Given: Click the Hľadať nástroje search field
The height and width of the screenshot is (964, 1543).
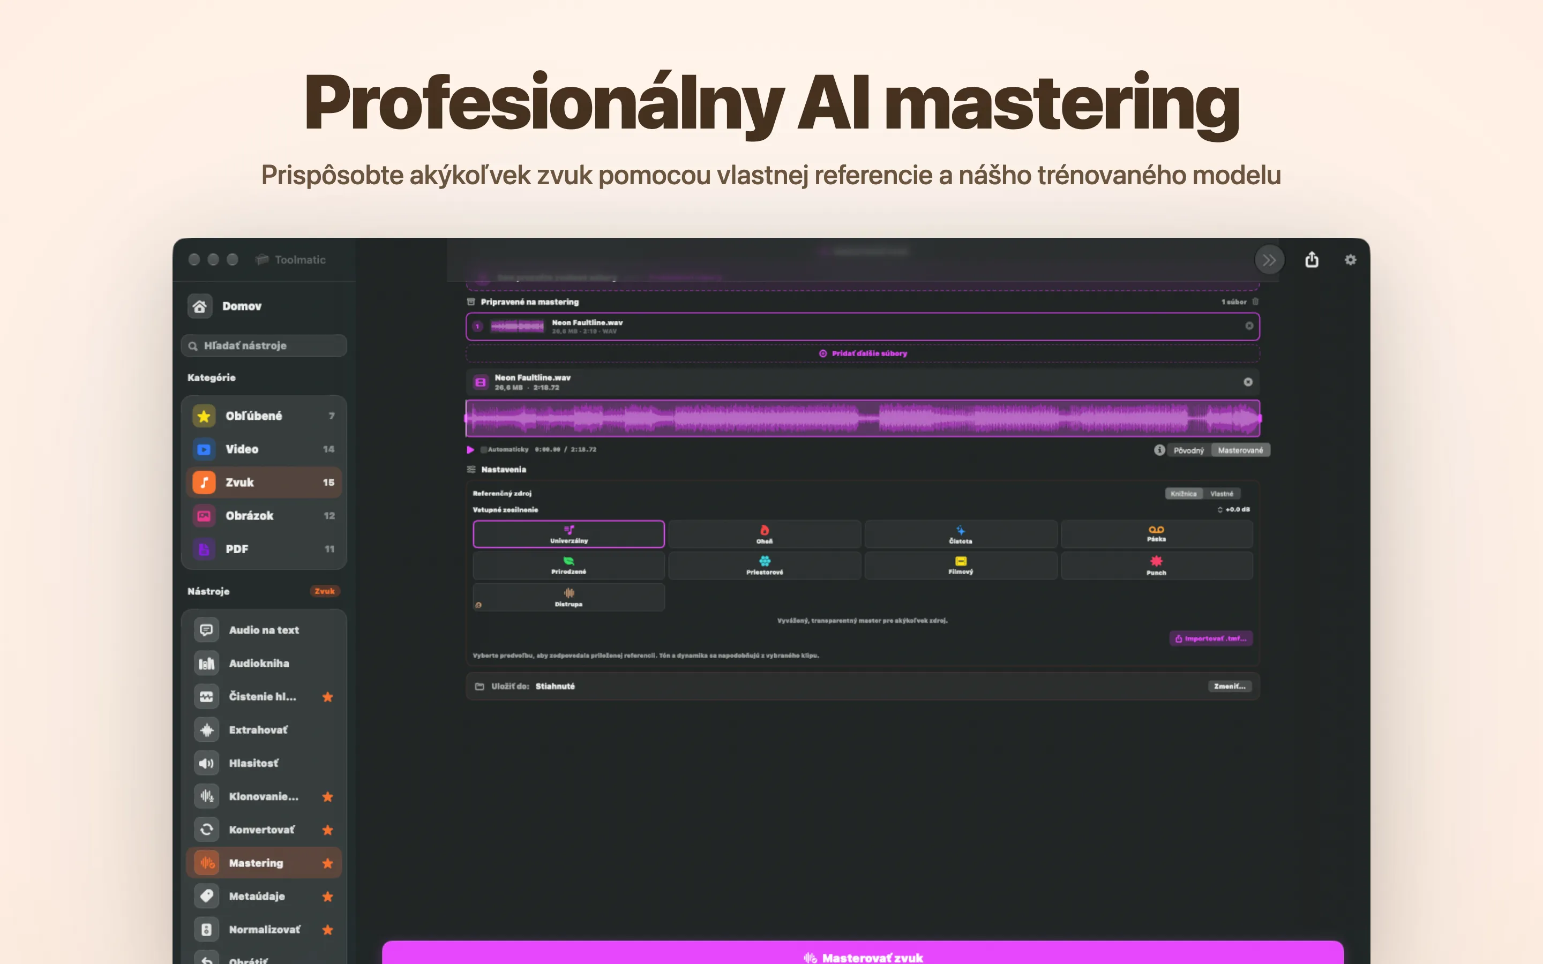Looking at the screenshot, I should click(264, 345).
